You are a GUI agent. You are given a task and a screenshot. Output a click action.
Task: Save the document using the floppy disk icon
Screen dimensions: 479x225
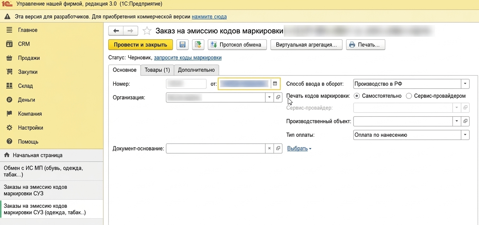pos(183,45)
